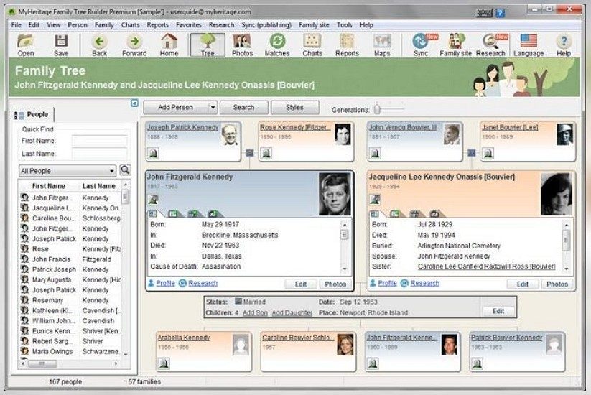591x395 pixels.
Task: Open the Favorites menu
Action: click(x=188, y=25)
